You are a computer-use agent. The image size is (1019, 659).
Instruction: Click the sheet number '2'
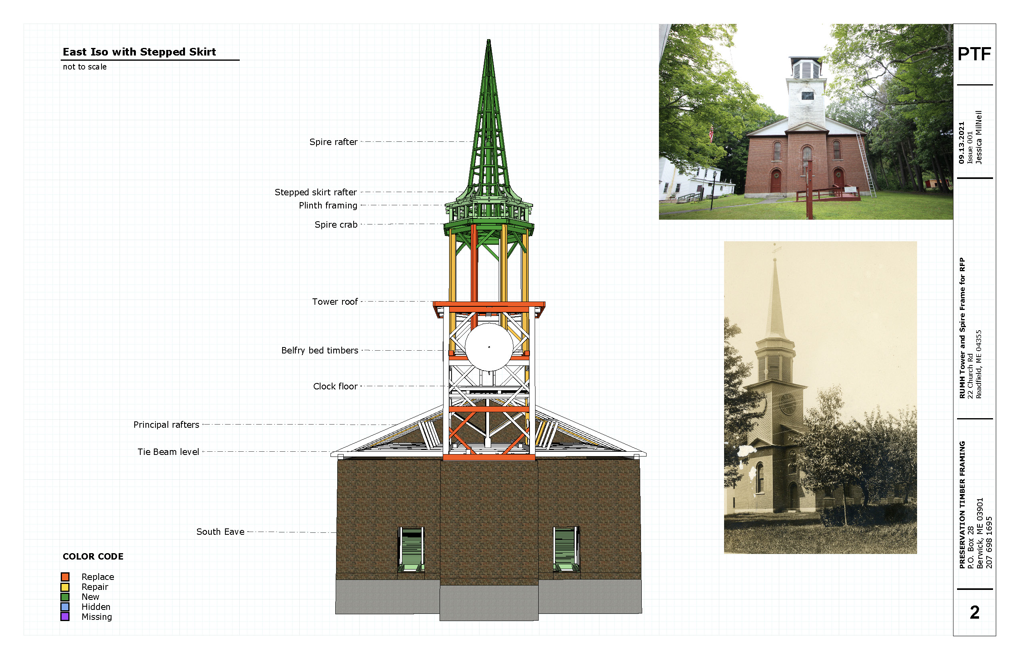pos(975,612)
